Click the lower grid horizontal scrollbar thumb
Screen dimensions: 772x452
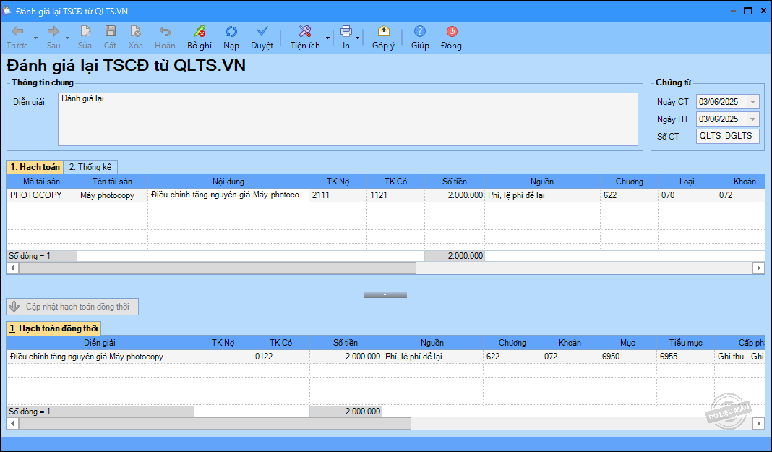pyautogui.click(x=215, y=424)
